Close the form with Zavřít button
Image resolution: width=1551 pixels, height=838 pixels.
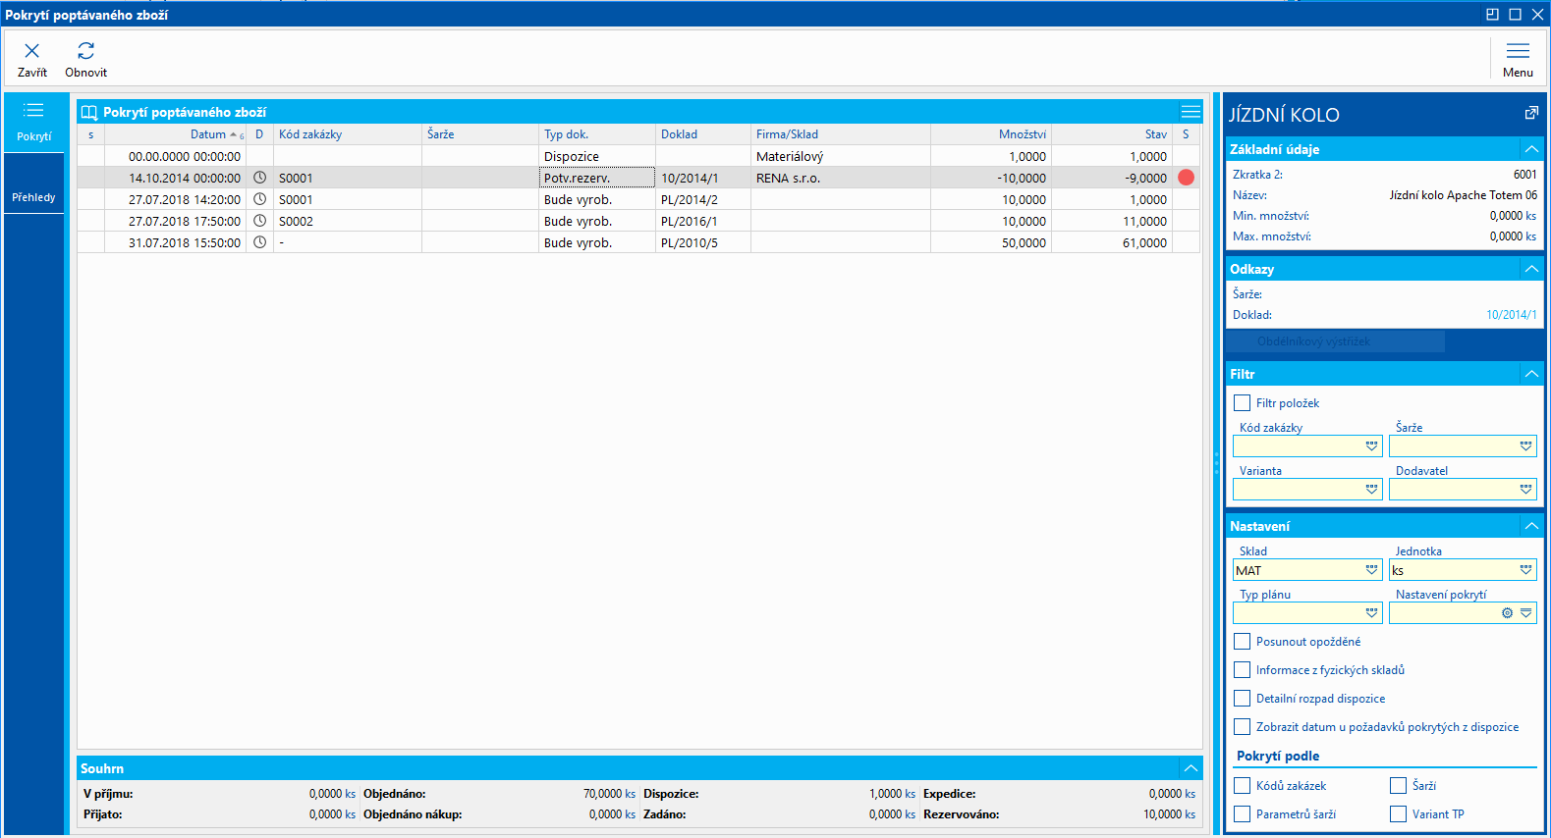click(x=32, y=59)
